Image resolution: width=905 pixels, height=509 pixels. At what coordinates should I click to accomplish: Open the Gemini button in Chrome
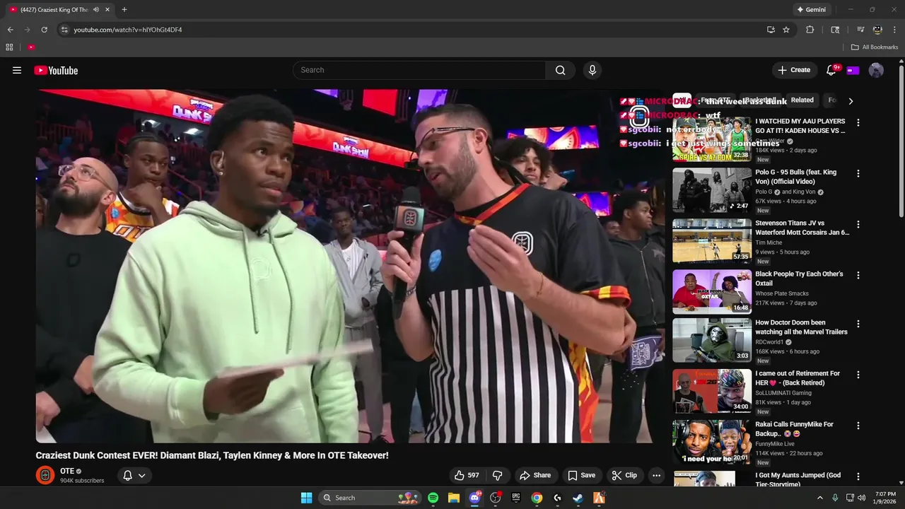coord(811,10)
